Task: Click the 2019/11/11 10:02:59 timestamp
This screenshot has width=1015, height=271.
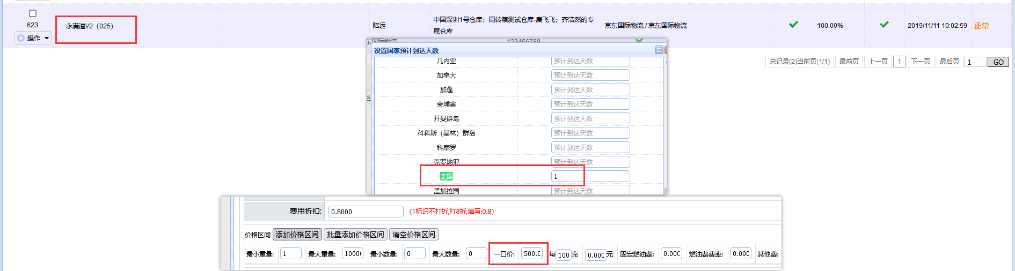Action: 937,26
